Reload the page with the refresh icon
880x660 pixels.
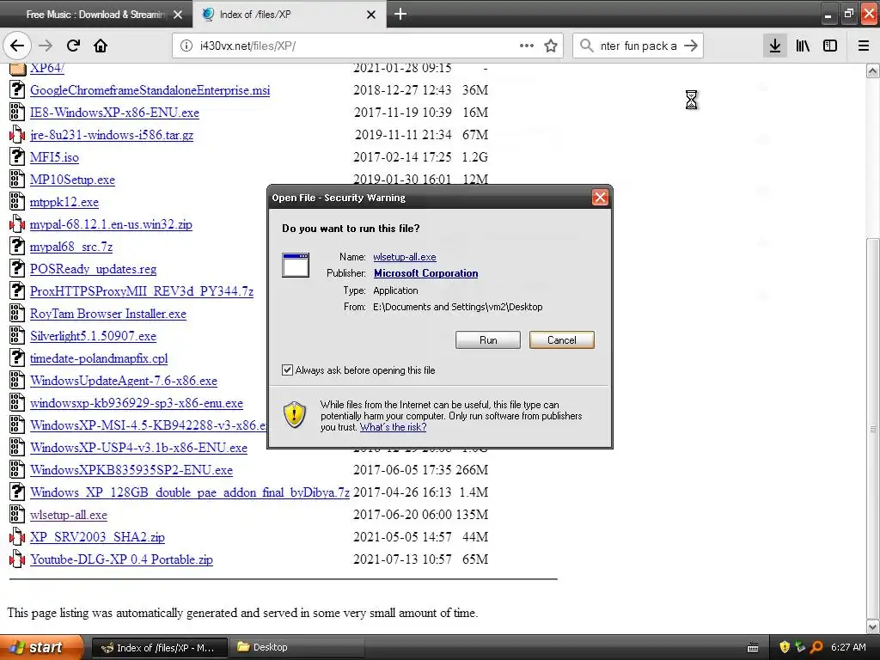coord(73,46)
